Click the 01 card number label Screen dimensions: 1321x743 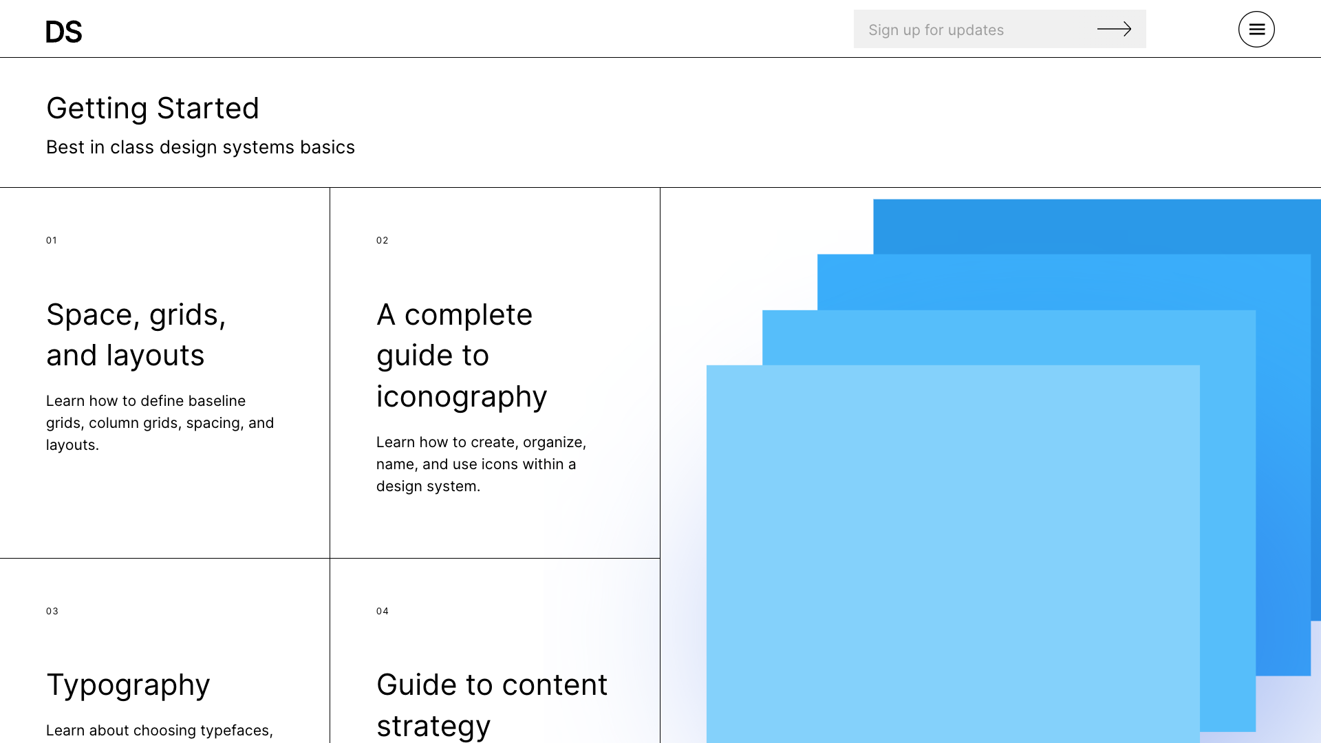click(x=52, y=240)
